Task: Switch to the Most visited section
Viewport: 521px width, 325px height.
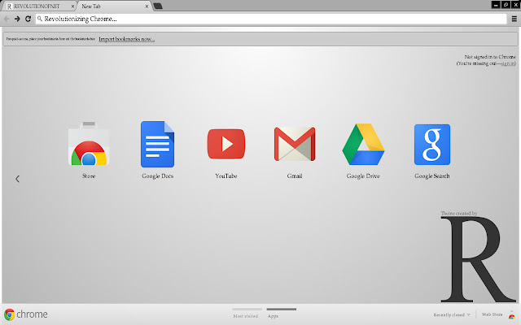Action: [247, 314]
